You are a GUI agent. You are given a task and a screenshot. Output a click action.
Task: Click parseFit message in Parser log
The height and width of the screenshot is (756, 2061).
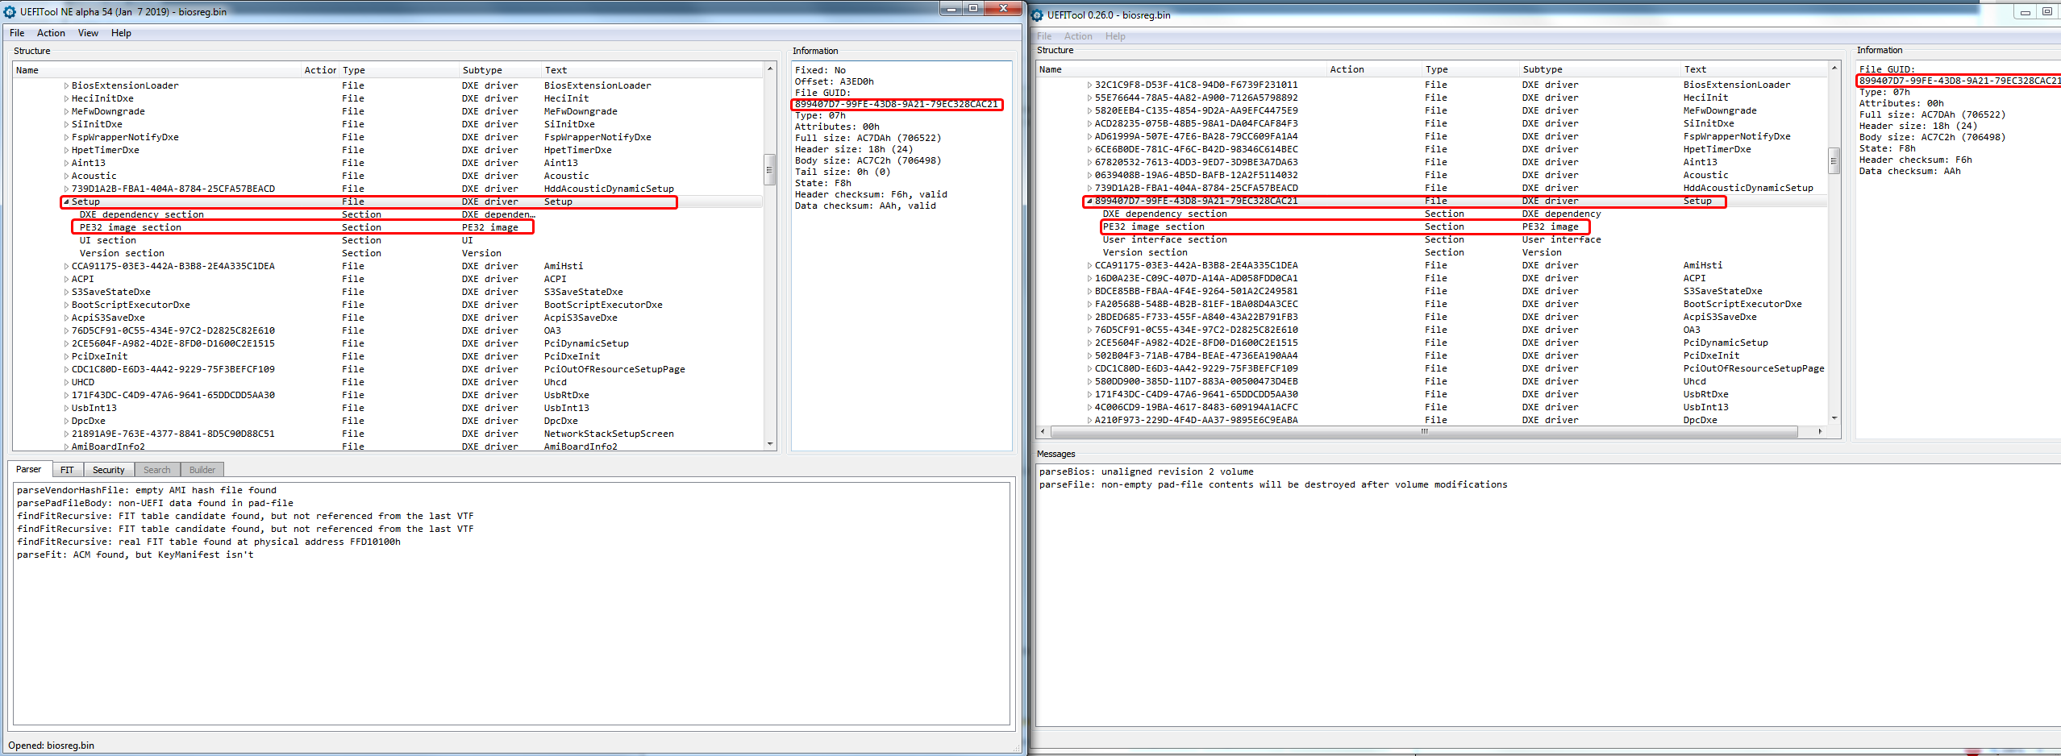coord(135,555)
